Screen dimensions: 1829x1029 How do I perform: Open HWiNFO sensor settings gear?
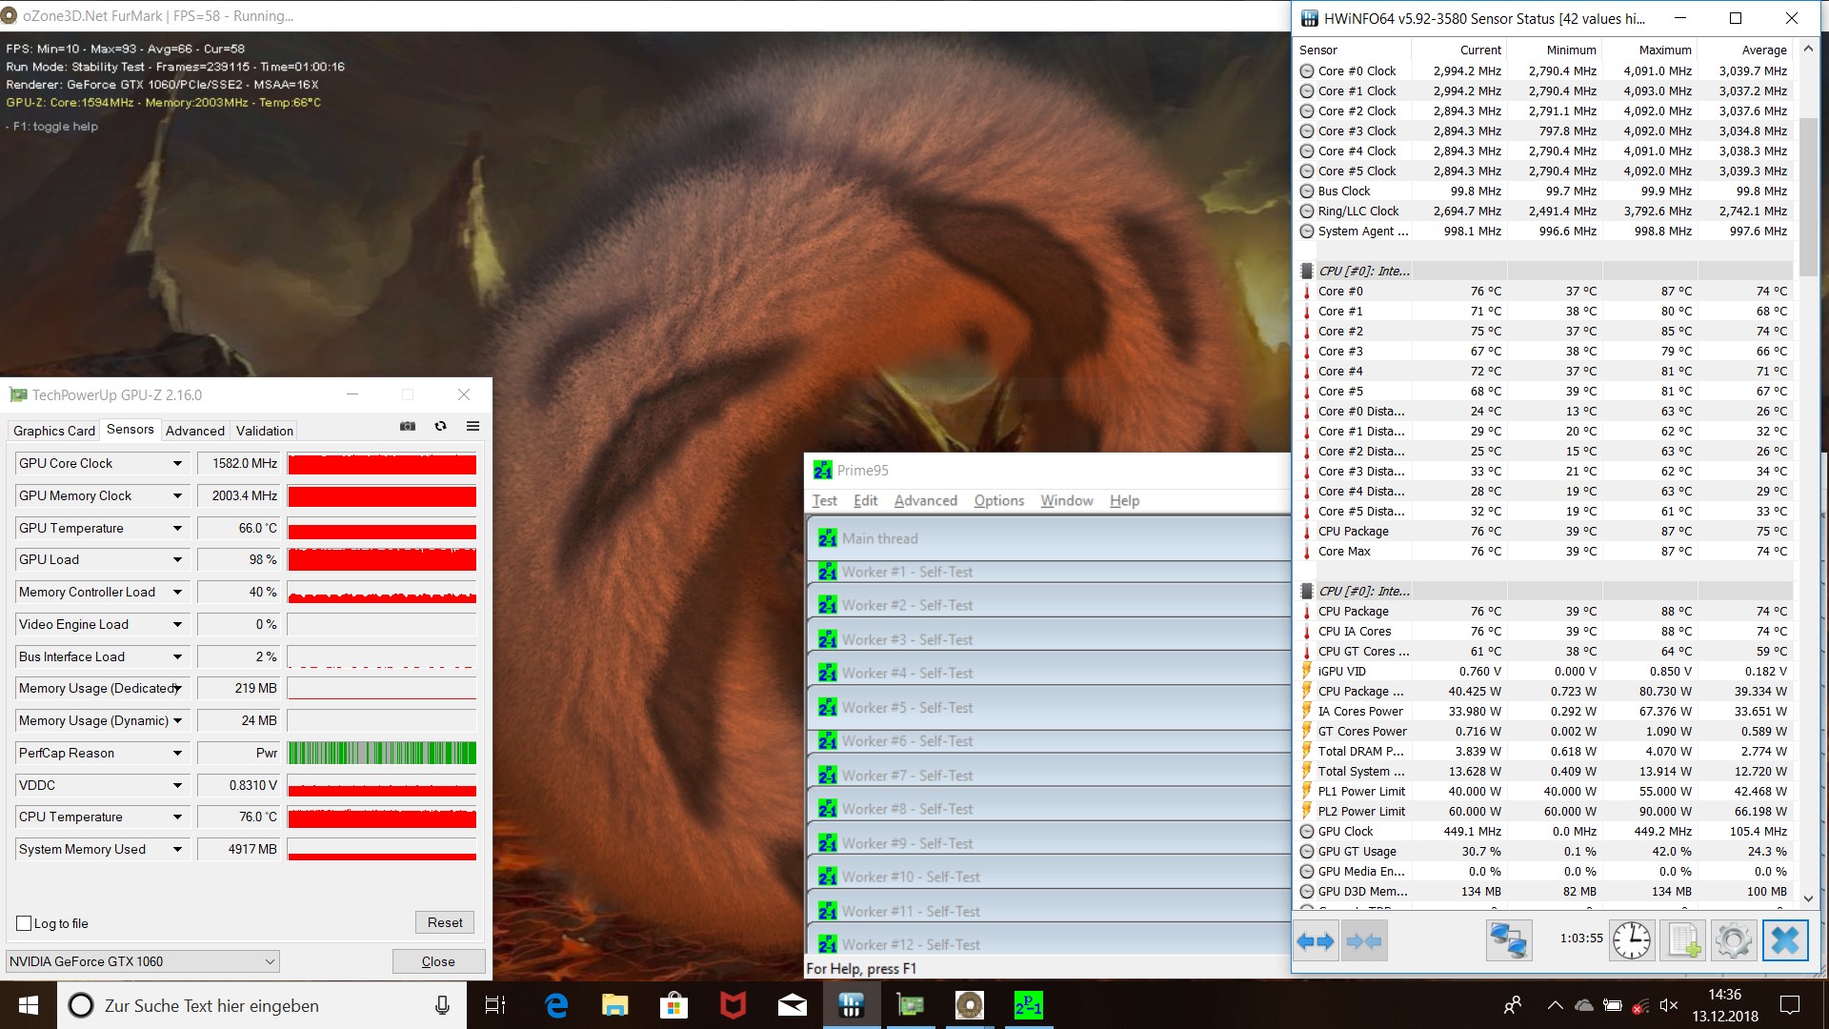1733,941
